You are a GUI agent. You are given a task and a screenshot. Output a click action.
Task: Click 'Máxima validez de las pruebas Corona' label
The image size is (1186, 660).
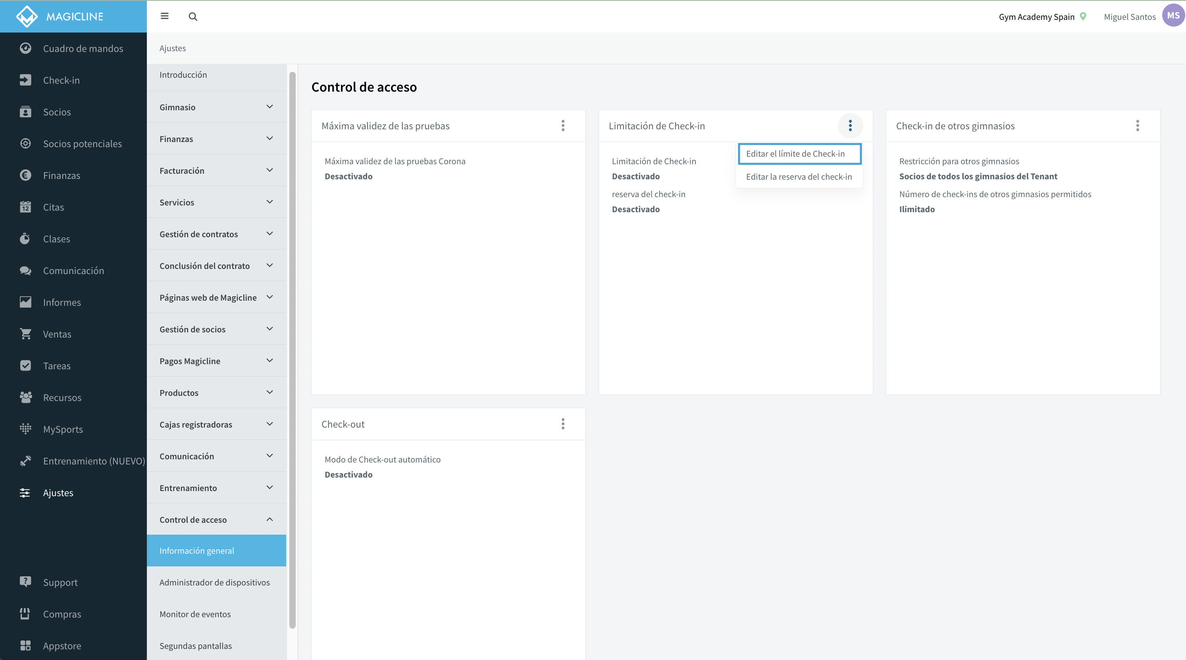[395, 161]
